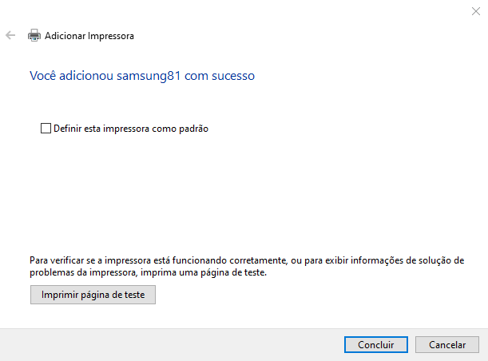Screen dimensions: 488x361
Task: Click "Você adicionou" at the heading start
Action: [70, 76]
